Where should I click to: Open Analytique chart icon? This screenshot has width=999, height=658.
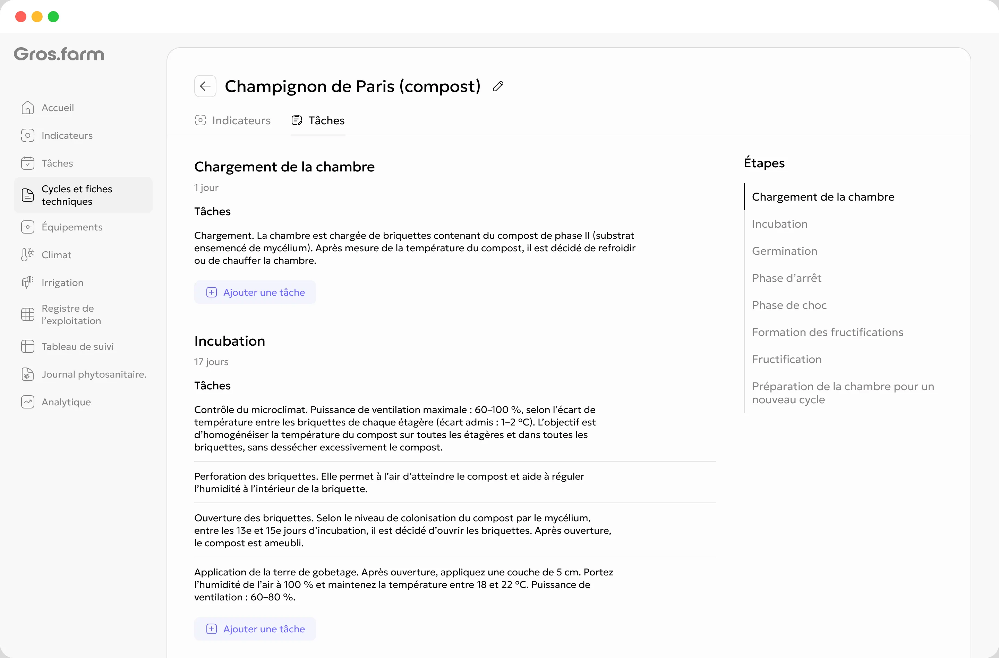[28, 402]
